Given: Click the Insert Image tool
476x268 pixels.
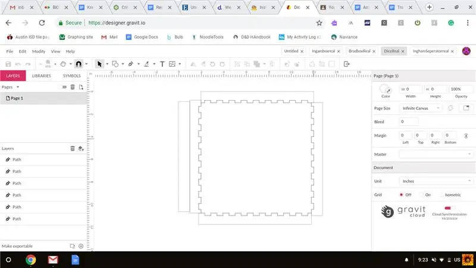Looking at the screenshot, I should (172, 64).
